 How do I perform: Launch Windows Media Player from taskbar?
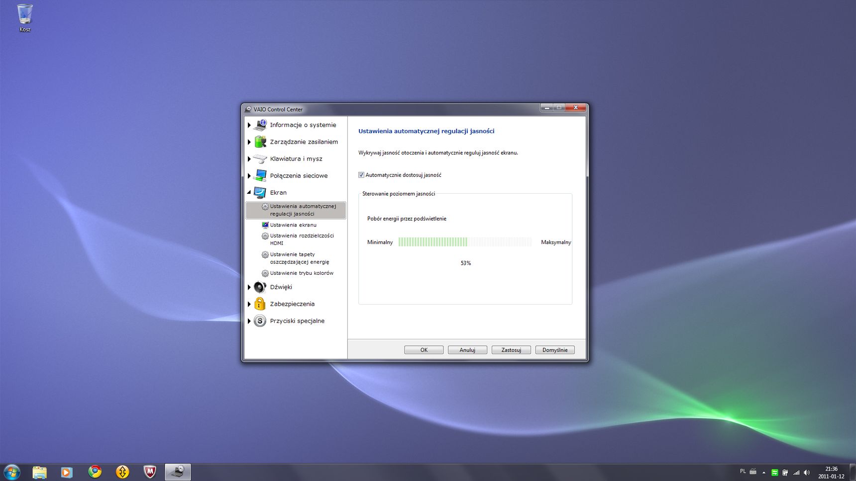pyautogui.click(x=67, y=472)
